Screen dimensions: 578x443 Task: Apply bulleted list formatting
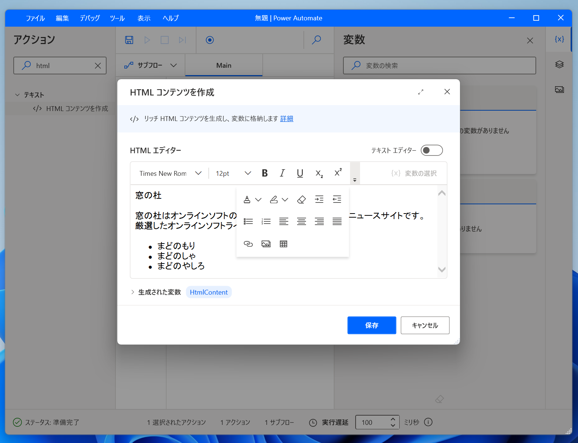click(x=248, y=221)
